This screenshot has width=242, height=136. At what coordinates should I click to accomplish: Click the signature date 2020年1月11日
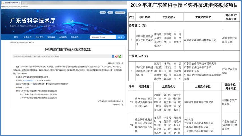117,105
